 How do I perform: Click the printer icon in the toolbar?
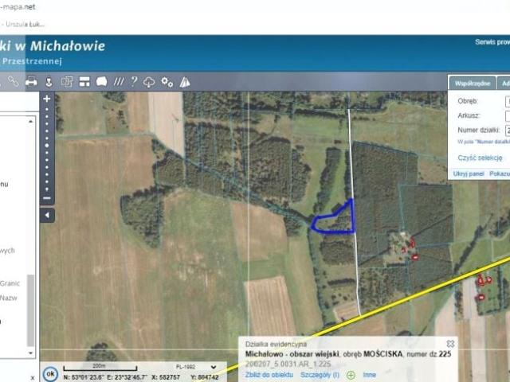31,81
